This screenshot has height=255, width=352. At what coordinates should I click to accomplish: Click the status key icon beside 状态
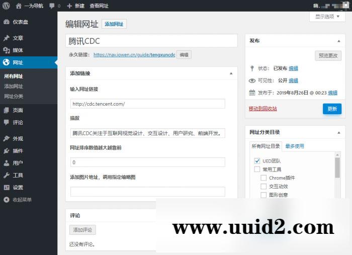(252, 68)
